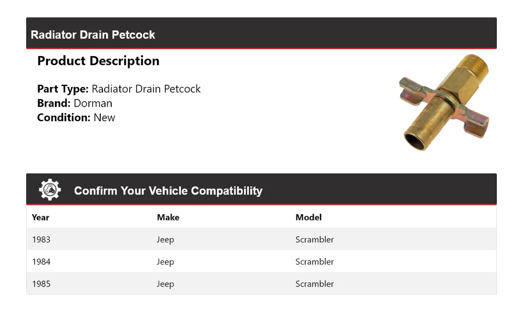Image resolution: width=523 pixels, height=312 pixels.
Task: Select the Part Type label text
Action: click(63, 89)
